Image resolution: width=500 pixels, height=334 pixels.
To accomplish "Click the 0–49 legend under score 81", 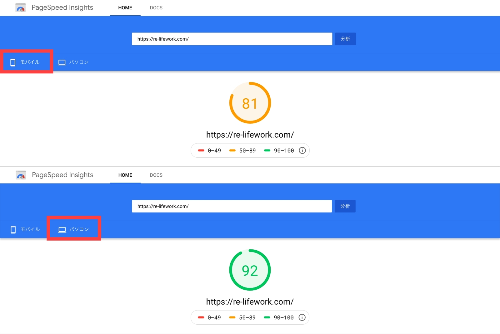I will click(x=209, y=150).
